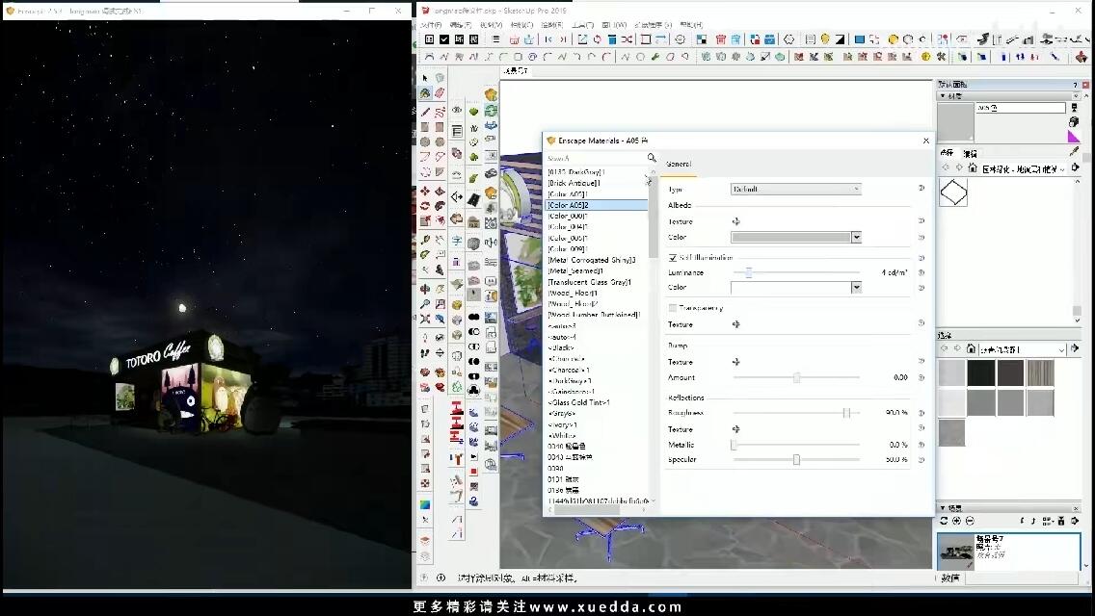1095x616 pixels.
Task: Select [Metal_Seamed]1 material
Action: [x=575, y=270]
